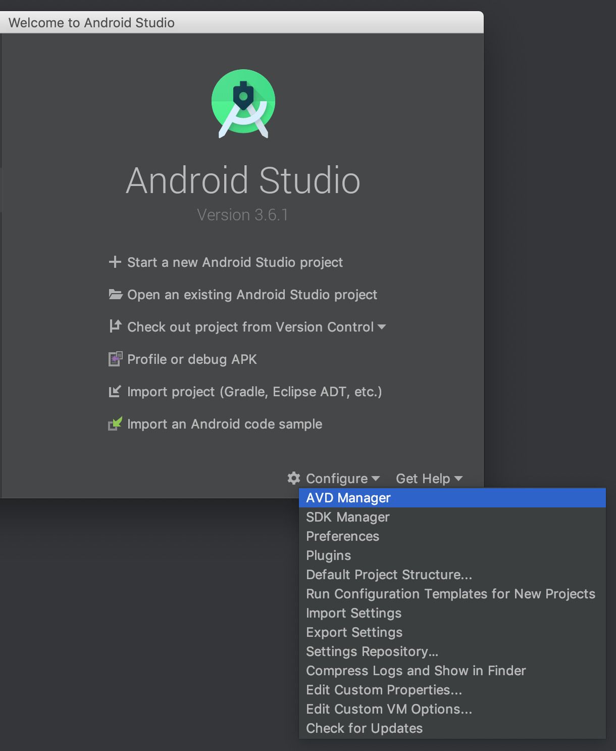The height and width of the screenshot is (751, 616).
Task: Select Plugins in Configure menu
Action: click(x=452, y=555)
